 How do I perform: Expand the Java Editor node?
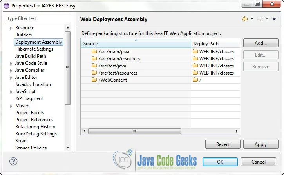pos(11,78)
